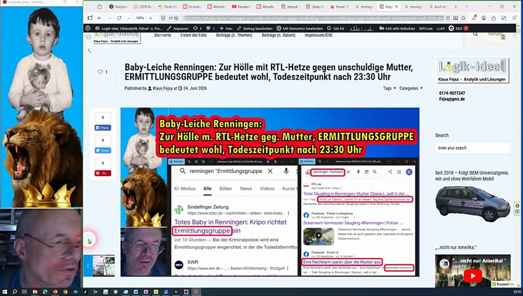Viewport: 523px width, 296px height.
Task: Switch to Jetpack tab
Action: point(291,7)
